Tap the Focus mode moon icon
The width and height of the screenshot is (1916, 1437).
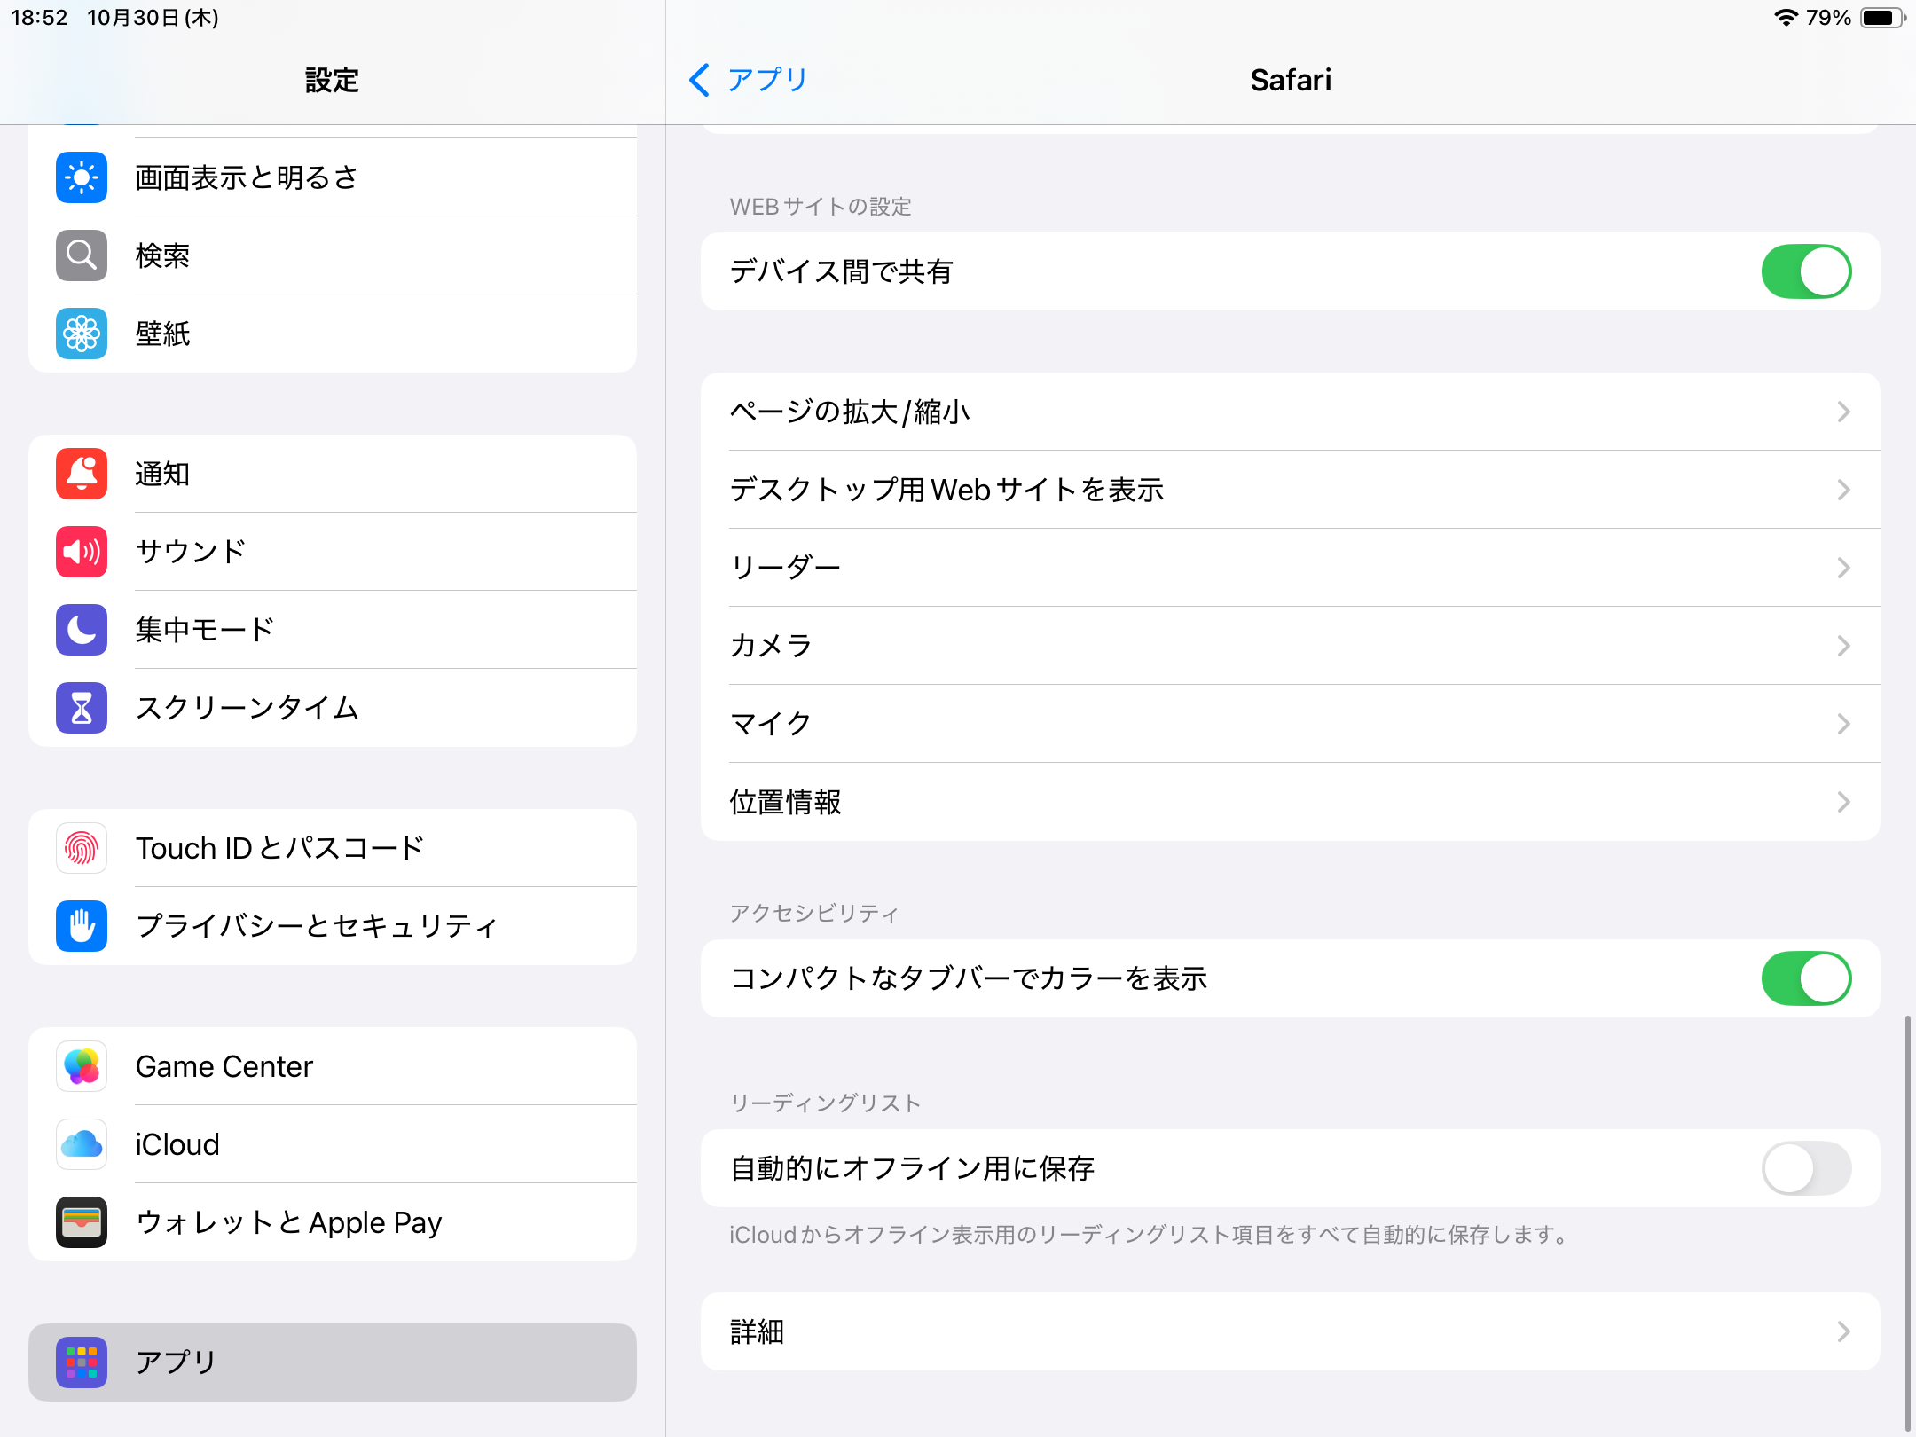click(x=82, y=630)
